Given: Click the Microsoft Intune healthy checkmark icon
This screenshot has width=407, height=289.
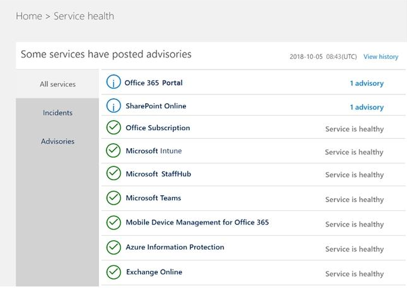Looking at the screenshot, I should click(x=113, y=151).
